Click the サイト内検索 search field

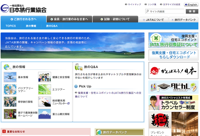point(165,11)
